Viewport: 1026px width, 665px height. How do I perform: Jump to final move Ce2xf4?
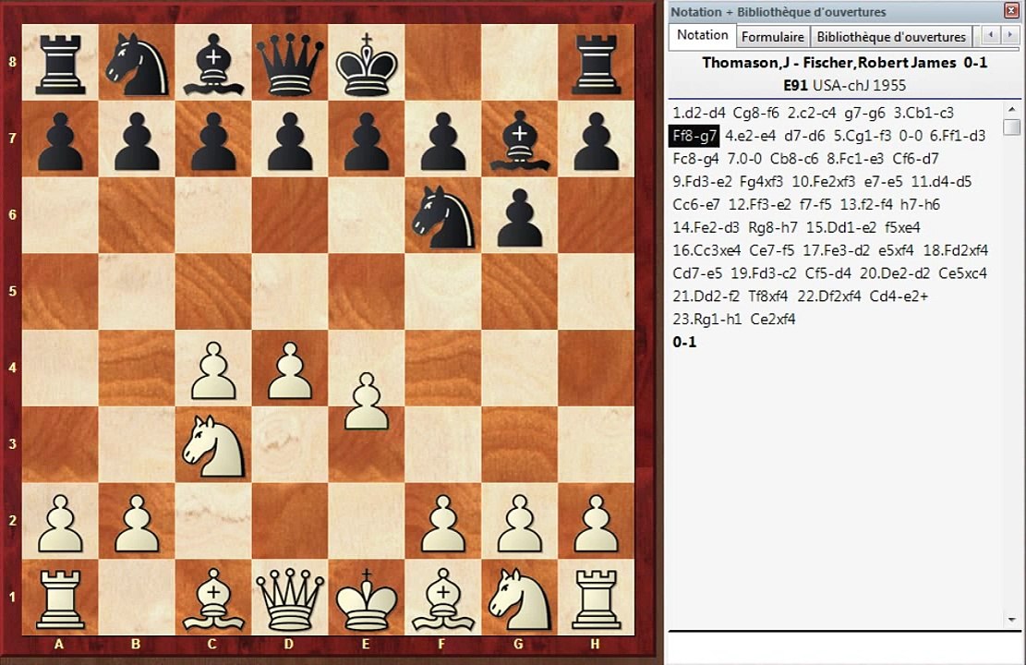click(773, 319)
